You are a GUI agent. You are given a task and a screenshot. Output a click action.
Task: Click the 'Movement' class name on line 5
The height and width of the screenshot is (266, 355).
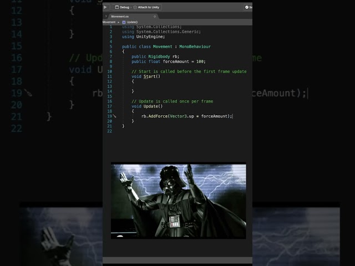pyautogui.click(x=163, y=47)
